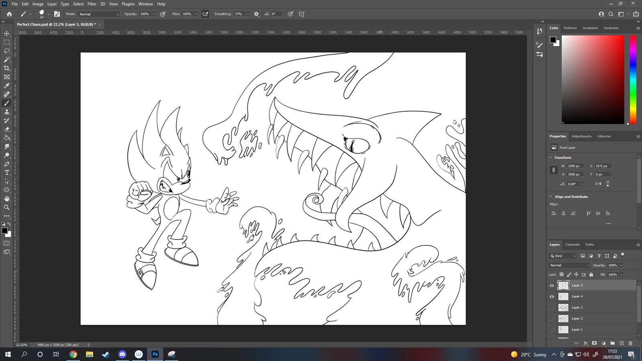Click the Home icon in options bar
Viewport: 642px width, 361px height.
pos(9,14)
